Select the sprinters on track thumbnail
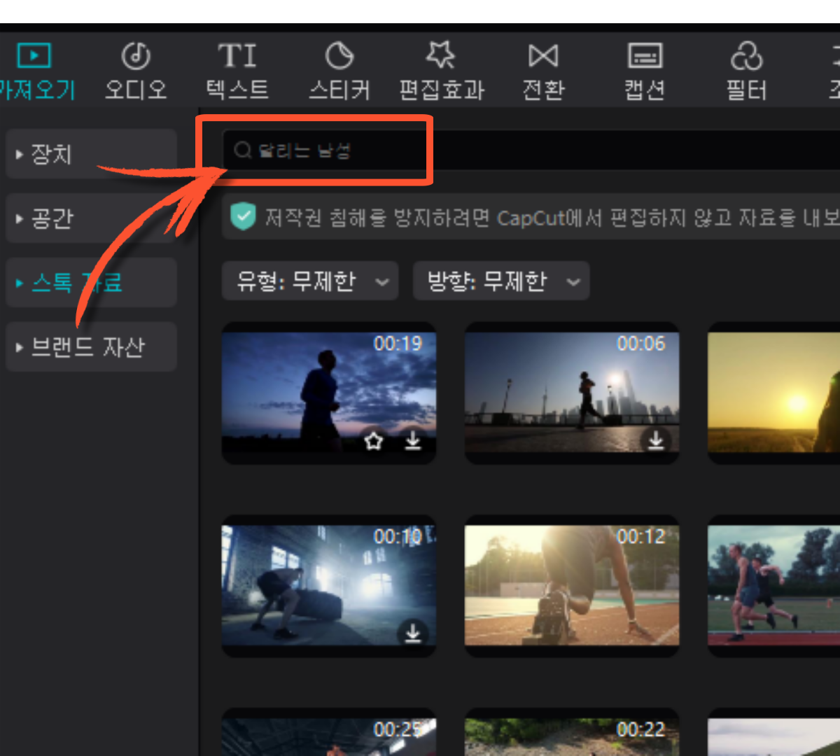This screenshot has height=756, width=840. click(773, 586)
